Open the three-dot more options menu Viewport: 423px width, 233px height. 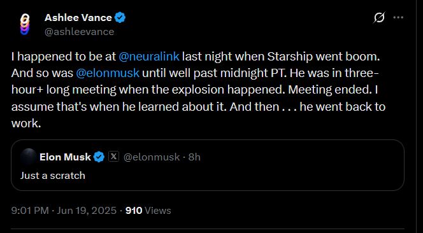398,18
